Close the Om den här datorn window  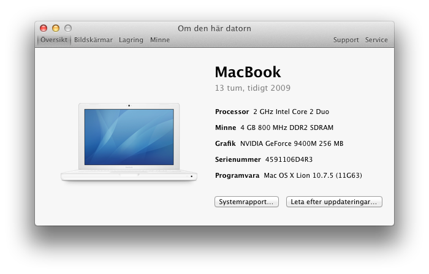coord(44,28)
